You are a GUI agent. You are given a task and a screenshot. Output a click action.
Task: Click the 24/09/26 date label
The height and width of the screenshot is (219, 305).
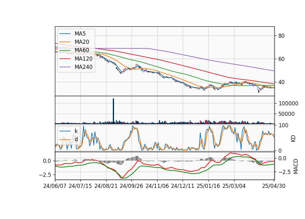(x=132, y=186)
